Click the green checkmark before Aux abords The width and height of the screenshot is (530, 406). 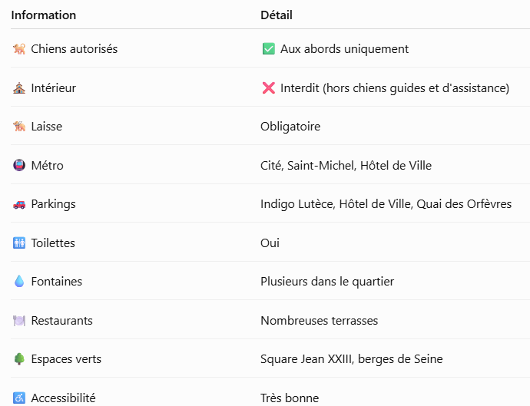tap(269, 49)
